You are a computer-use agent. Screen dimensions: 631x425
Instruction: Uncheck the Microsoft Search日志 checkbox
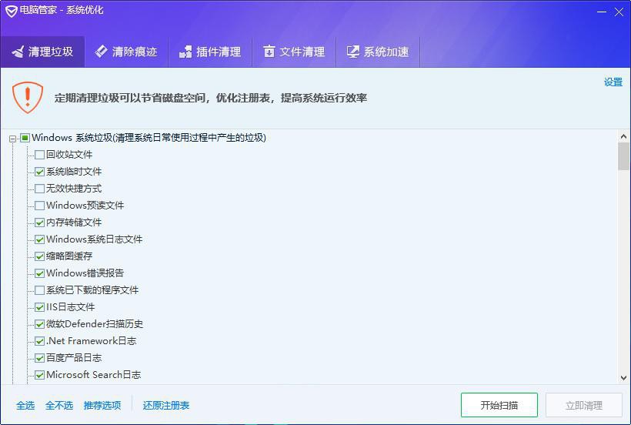(x=39, y=375)
